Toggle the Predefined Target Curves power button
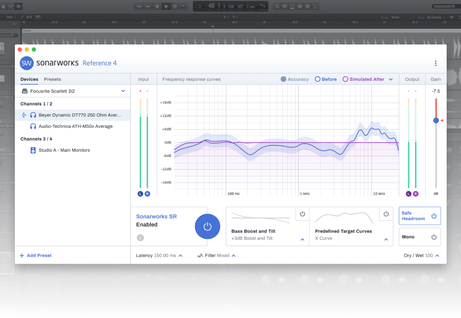Image resolution: width=461 pixels, height=318 pixels. 386,214
